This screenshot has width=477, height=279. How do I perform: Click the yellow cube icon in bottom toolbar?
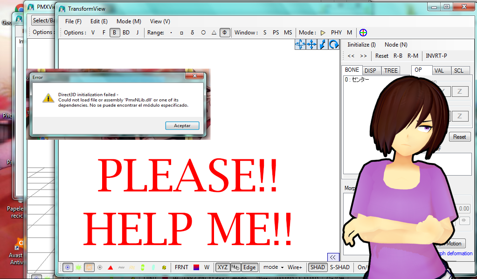click(x=164, y=267)
